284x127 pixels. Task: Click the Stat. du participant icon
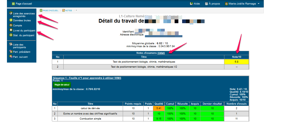pyautogui.click(x=11, y=35)
